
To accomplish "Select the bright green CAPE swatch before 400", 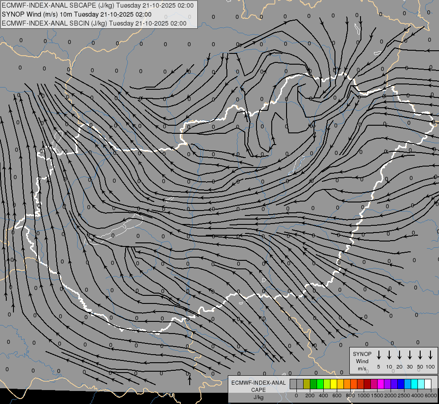I will 320,384.
